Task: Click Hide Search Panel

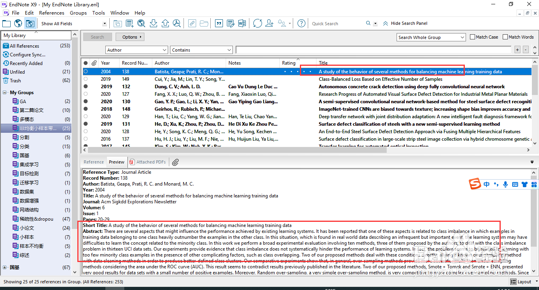Action: pyautogui.click(x=405, y=23)
